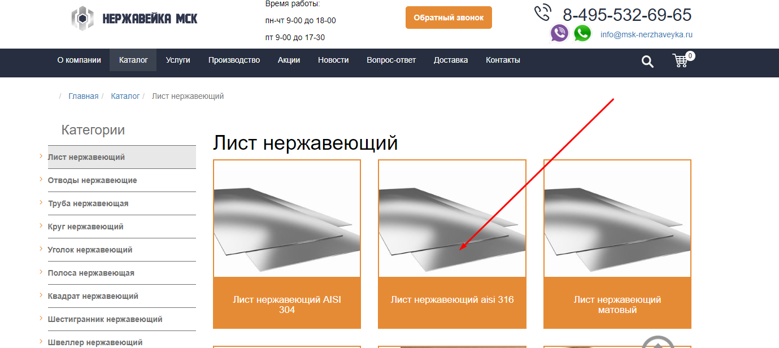Click the Лист нержавеющий AISI 304 caption
Screen dimensions: 779x348
pyautogui.click(x=287, y=304)
